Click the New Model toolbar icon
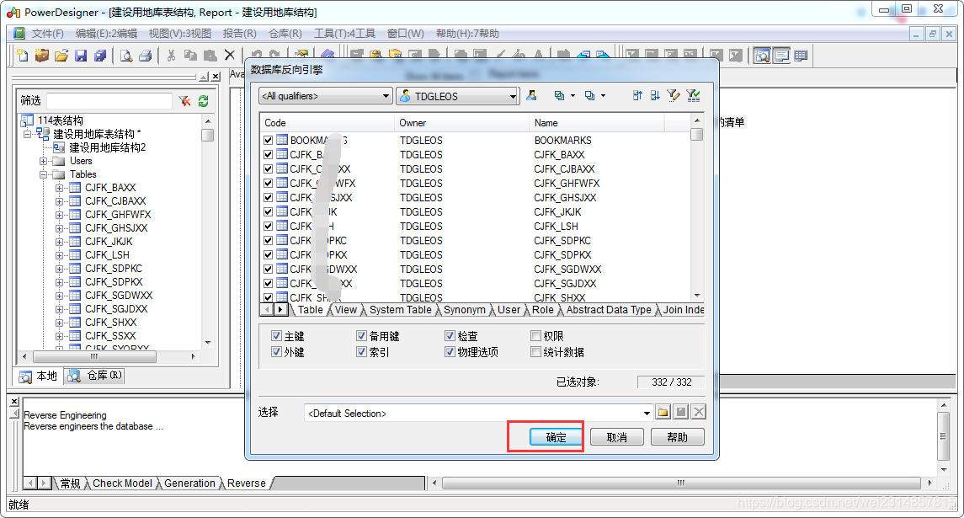964x518 pixels. click(x=23, y=56)
